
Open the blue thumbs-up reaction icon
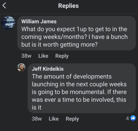point(133,118)
